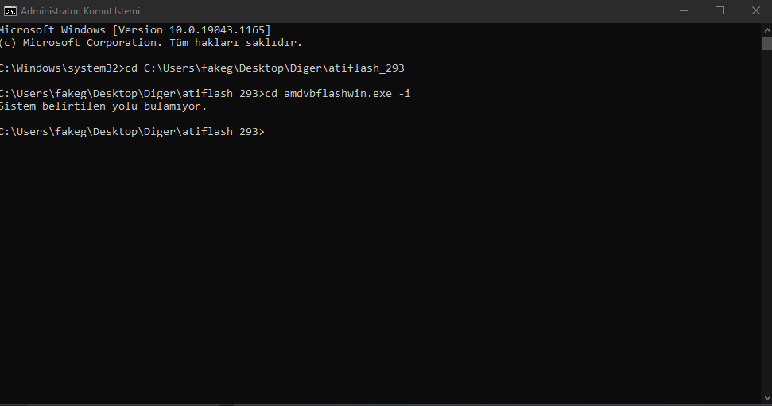Click the 'C:\Windows\system32>' prompt text
The image size is (772, 406).
click(x=61, y=68)
